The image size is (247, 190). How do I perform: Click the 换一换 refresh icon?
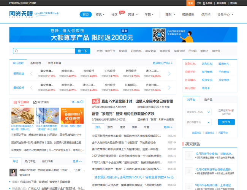click(x=82, y=102)
